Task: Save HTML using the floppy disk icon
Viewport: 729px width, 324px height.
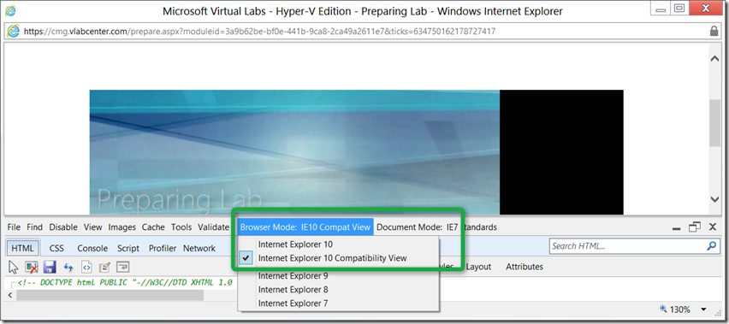Action: point(50,268)
